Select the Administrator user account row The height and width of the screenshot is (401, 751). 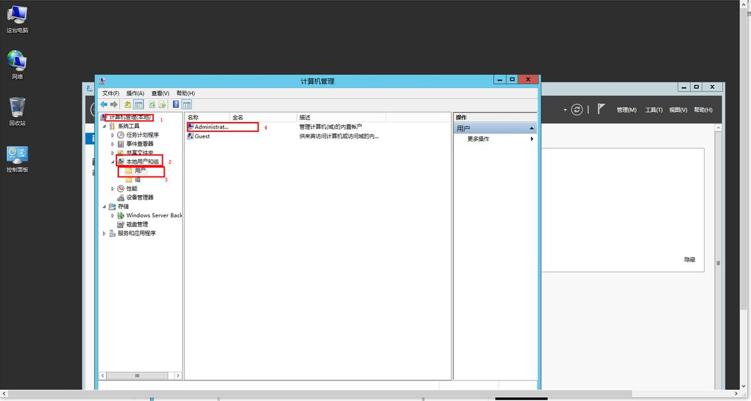pos(222,126)
